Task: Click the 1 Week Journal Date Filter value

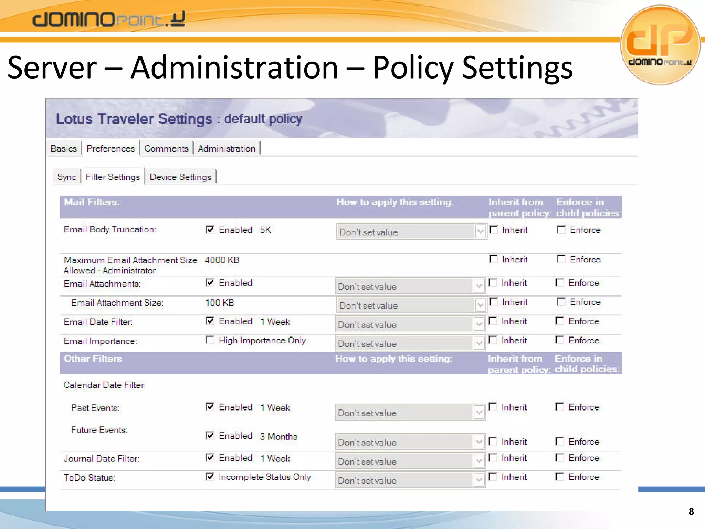Action: 275,458
